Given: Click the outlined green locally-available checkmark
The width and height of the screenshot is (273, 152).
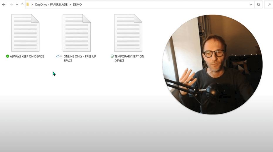Looking at the screenshot, I should tap(112, 56).
